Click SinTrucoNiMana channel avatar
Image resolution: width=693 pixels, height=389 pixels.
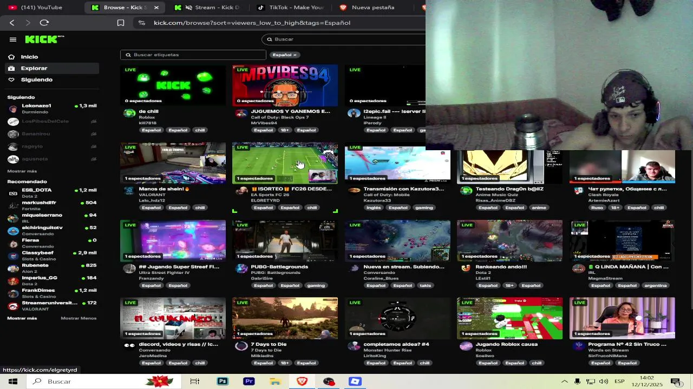tap(579, 346)
